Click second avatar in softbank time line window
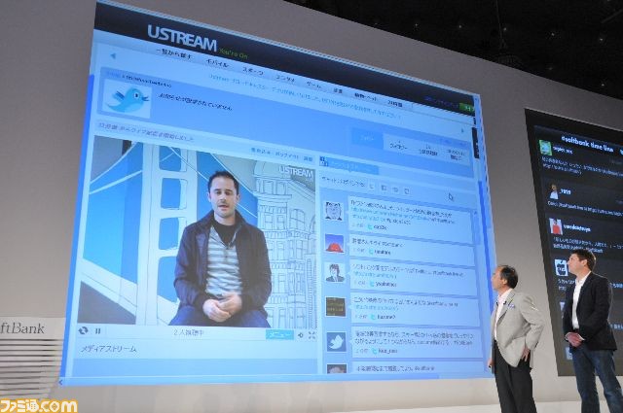 554,191
